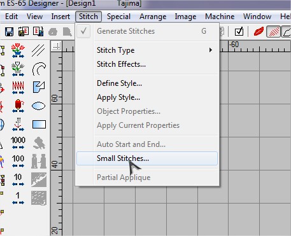Select the blue notched polygon tool
Screen dimensions: 291x236
(39, 87)
